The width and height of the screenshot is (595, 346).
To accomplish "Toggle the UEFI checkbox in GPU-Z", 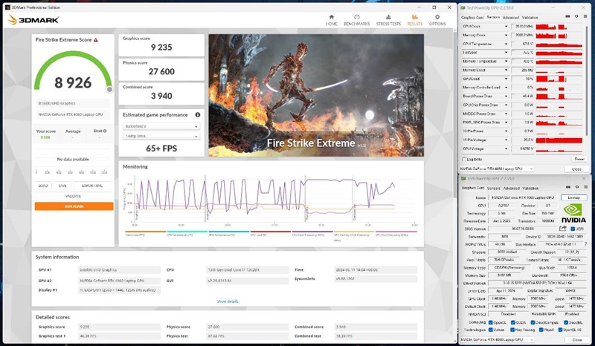I will 573,229.
